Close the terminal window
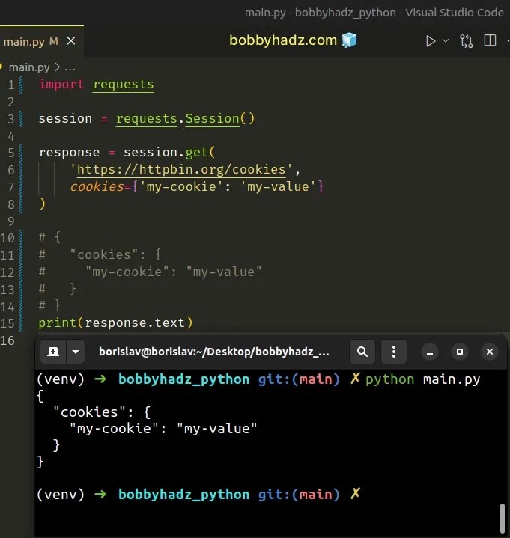Viewport: 510px width, 538px height. (490, 352)
